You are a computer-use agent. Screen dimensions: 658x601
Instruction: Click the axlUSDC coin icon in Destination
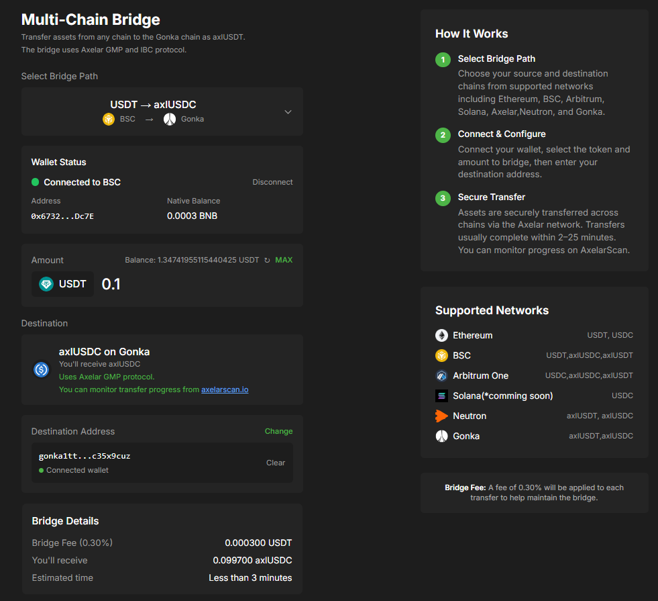pyautogui.click(x=42, y=369)
